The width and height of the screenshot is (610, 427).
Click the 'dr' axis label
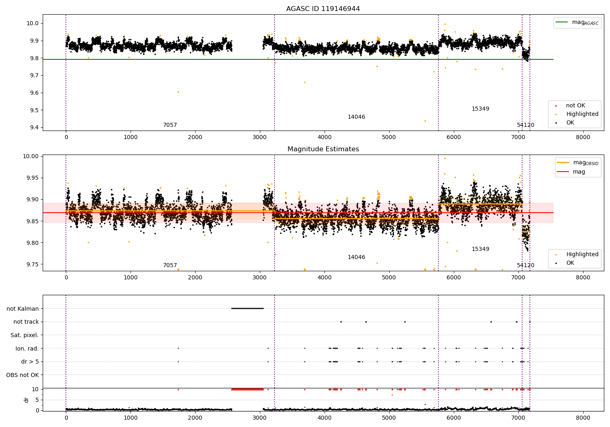(26, 400)
